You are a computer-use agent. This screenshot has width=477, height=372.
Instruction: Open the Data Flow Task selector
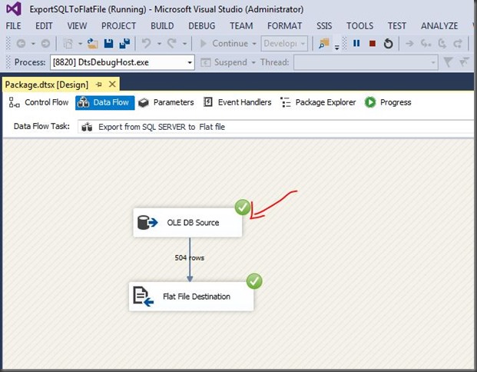[277, 127]
